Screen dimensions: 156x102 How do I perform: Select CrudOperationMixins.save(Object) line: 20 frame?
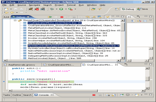(54, 23)
